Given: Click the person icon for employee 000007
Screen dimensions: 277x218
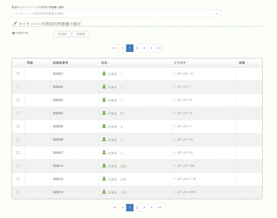Looking at the screenshot, I should coord(104,152).
